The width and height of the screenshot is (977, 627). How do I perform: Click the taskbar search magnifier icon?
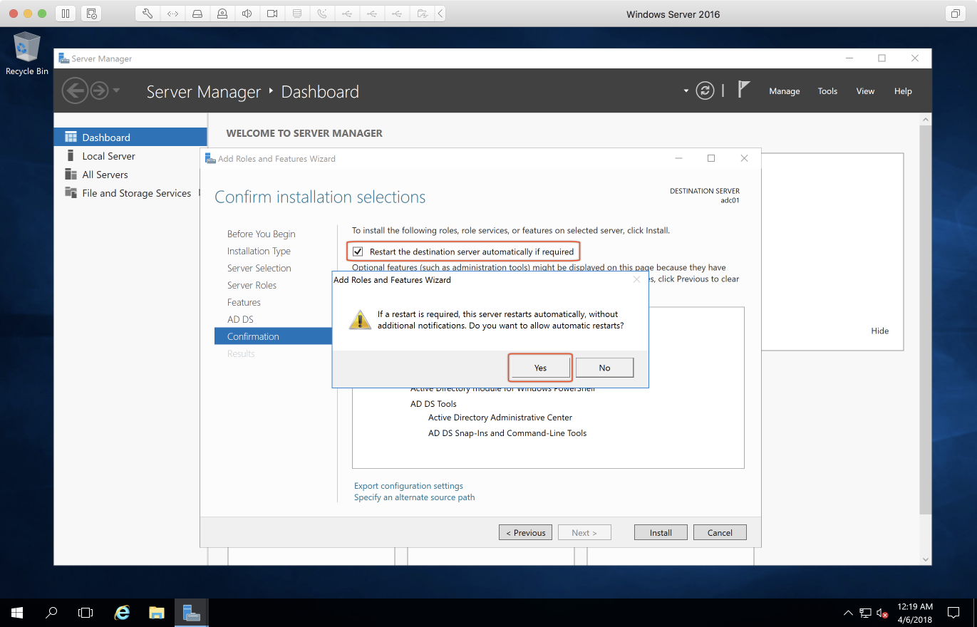coord(51,612)
